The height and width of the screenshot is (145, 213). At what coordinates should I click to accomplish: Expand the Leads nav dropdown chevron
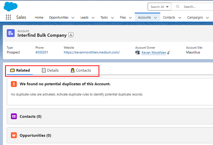click(x=93, y=18)
